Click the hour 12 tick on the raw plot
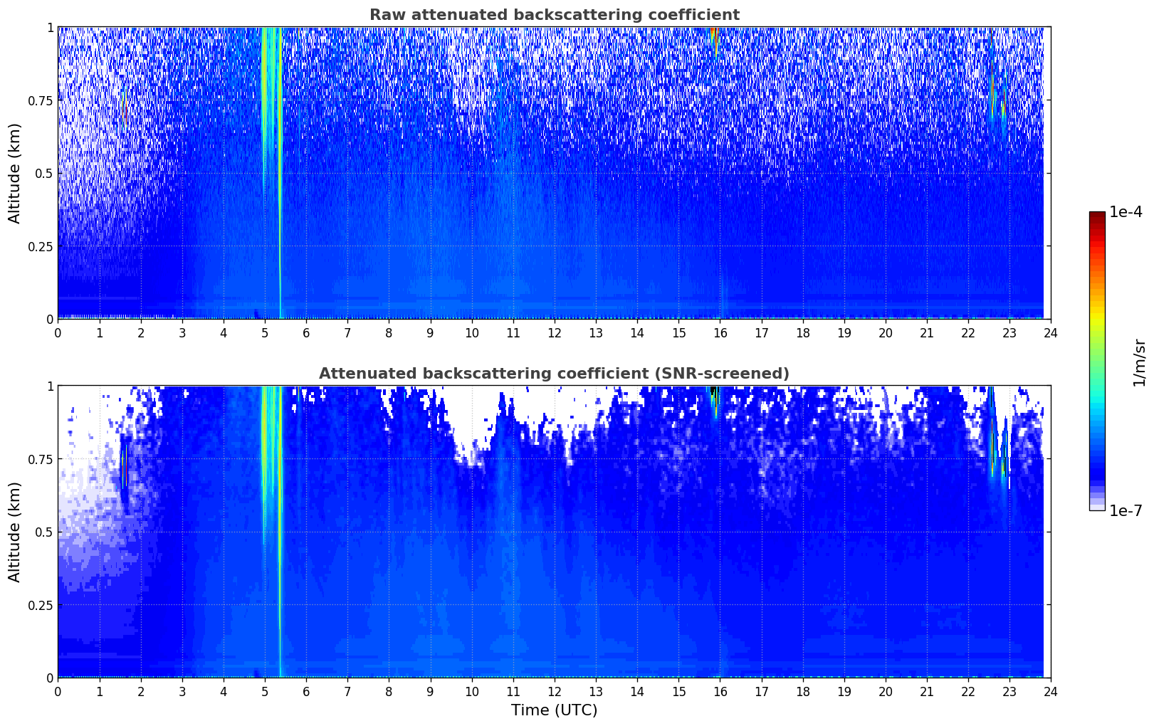Viewport: 1154px width, 726px height. [x=555, y=332]
